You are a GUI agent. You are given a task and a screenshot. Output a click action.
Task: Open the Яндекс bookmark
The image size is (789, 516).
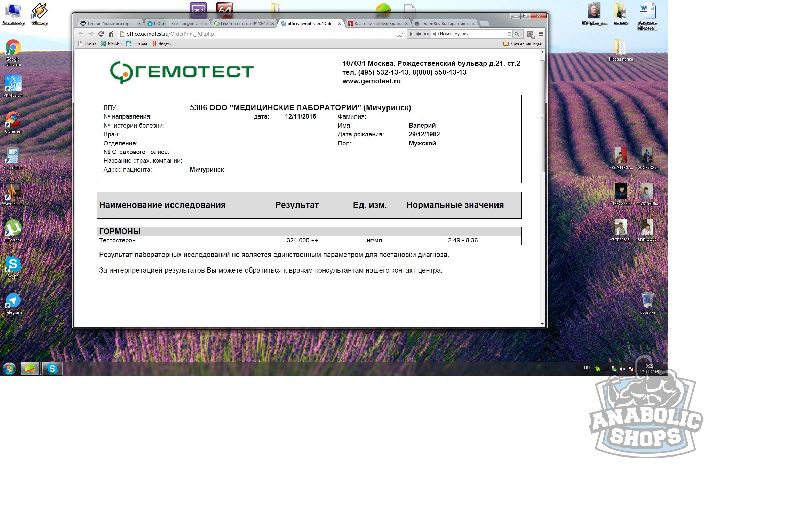tap(162, 43)
